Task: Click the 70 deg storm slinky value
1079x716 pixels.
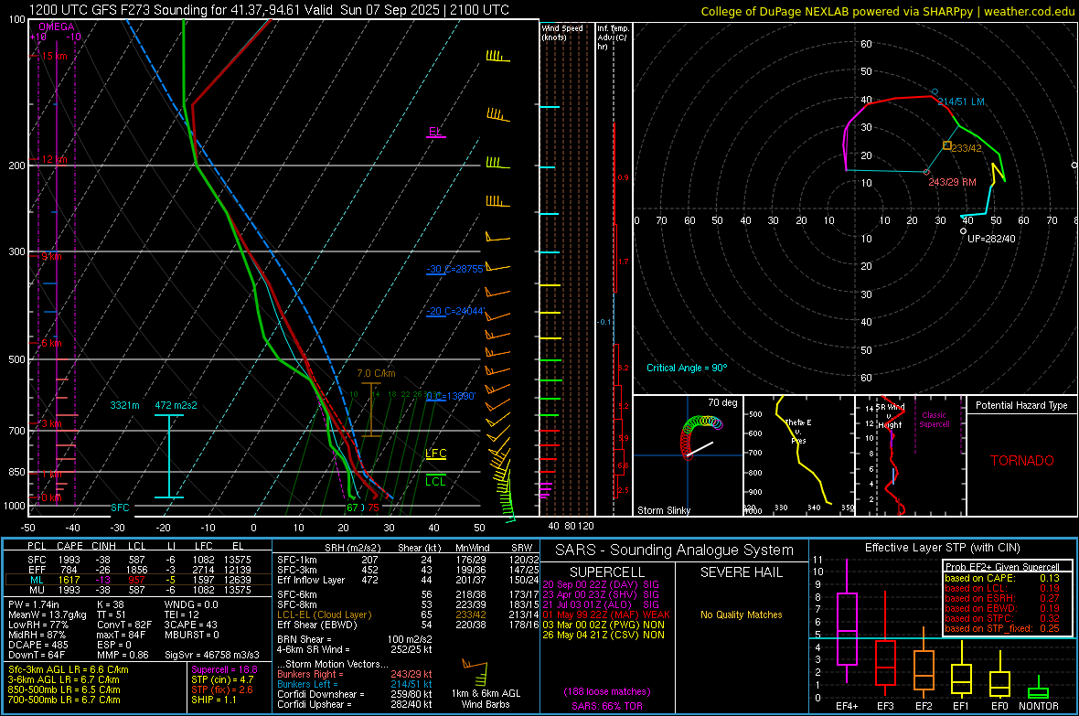Action: coord(722,402)
